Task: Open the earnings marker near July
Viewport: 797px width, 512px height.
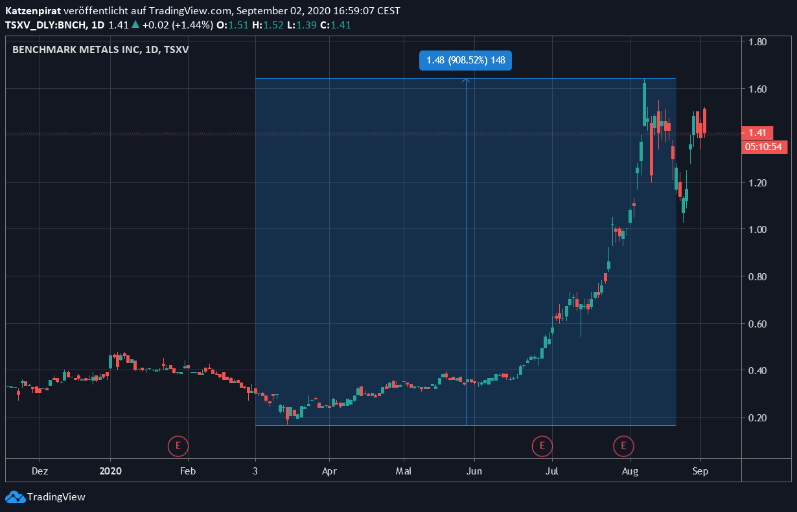Action: tap(542, 445)
